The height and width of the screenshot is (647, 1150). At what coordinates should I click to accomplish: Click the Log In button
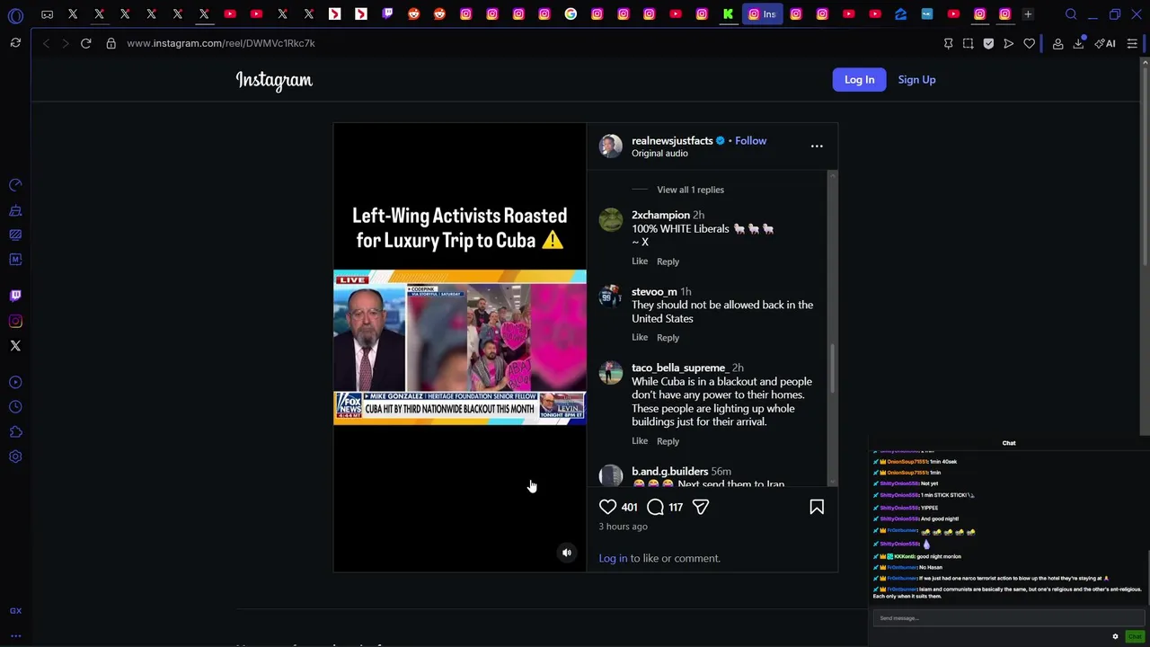point(859,79)
